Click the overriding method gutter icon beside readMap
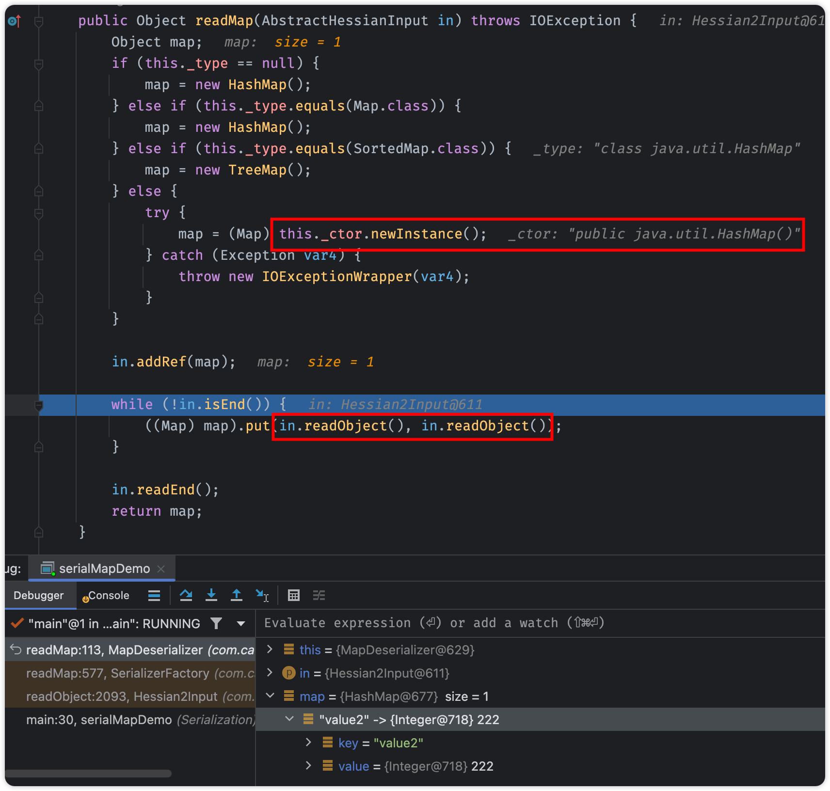830x791 pixels. (x=15, y=21)
